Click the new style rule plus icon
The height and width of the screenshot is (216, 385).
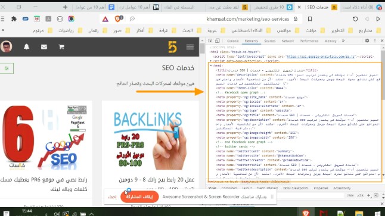pos(368,195)
